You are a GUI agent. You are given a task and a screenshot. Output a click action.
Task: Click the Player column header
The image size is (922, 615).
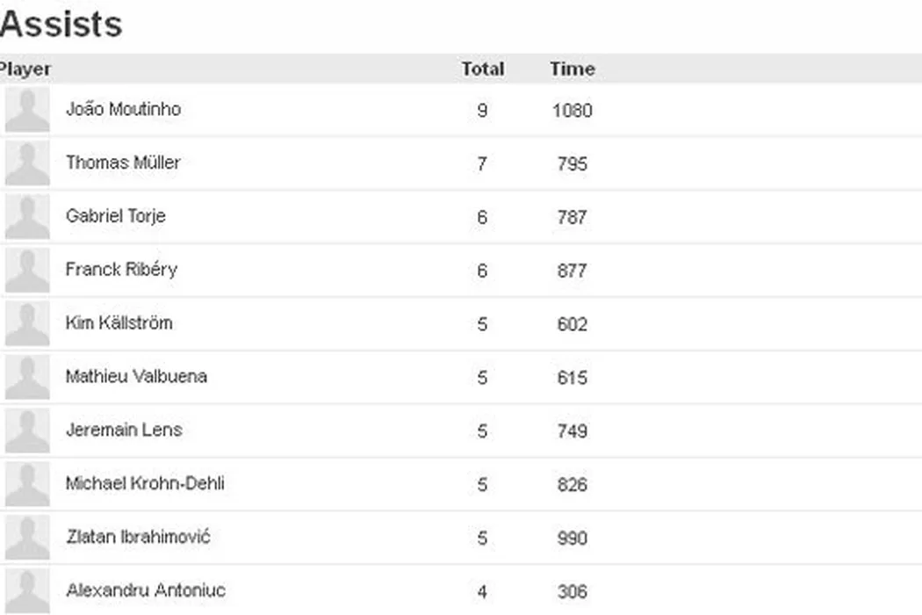(25, 69)
